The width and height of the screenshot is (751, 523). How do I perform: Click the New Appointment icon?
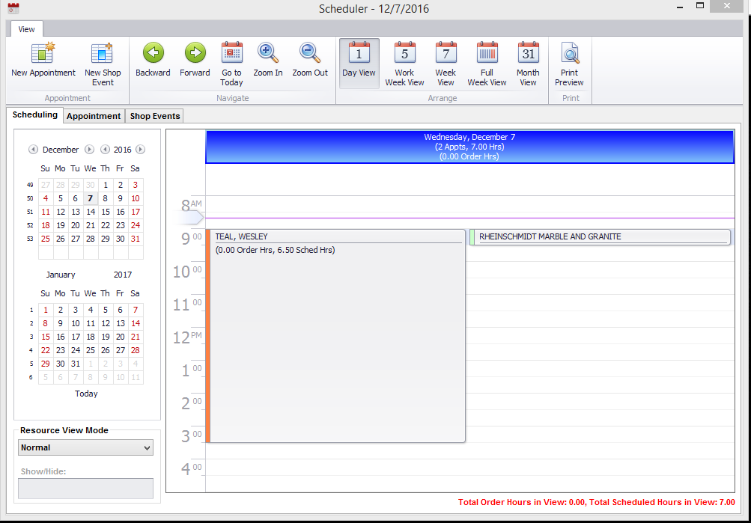pyautogui.click(x=43, y=52)
